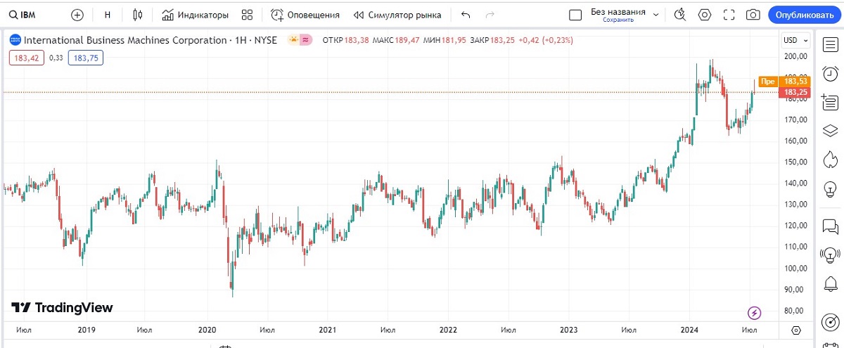Click 100,00 on price scale
844x348 pixels.
point(795,269)
